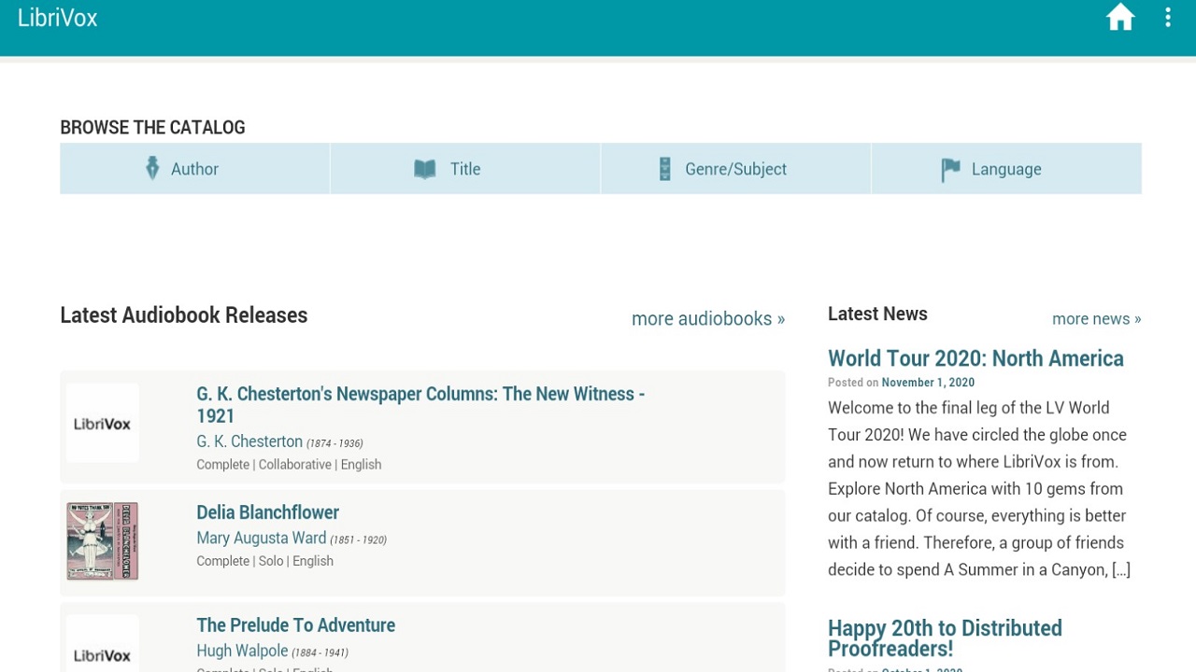Image resolution: width=1196 pixels, height=672 pixels.
Task: Expand more audiobooks link
Action: [707, 319]
